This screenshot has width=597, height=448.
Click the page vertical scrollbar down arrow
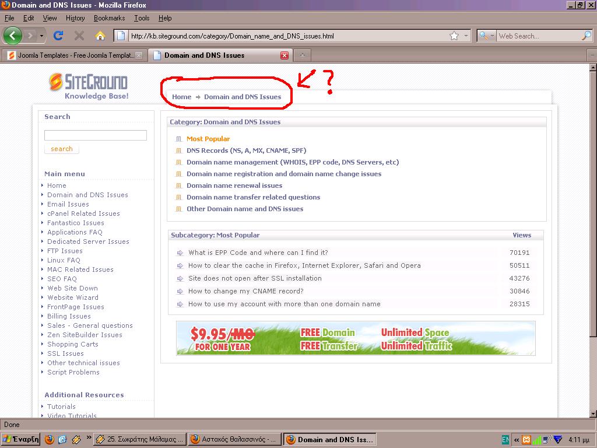[x=593, y=414]
